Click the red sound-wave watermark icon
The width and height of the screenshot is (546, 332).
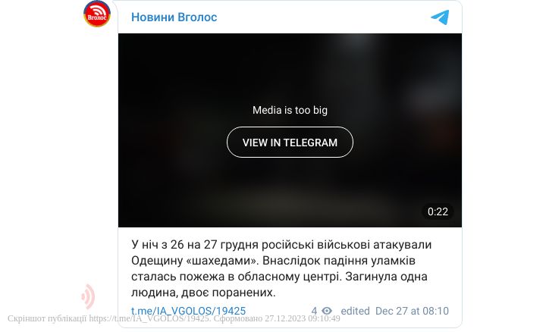[x=88, y=296]
